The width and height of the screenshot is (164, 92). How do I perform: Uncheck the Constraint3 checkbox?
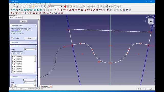(13, 60)
